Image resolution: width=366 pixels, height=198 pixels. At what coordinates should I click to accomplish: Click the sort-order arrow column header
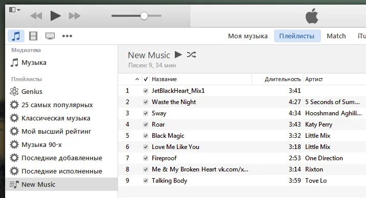click(137, 80)
